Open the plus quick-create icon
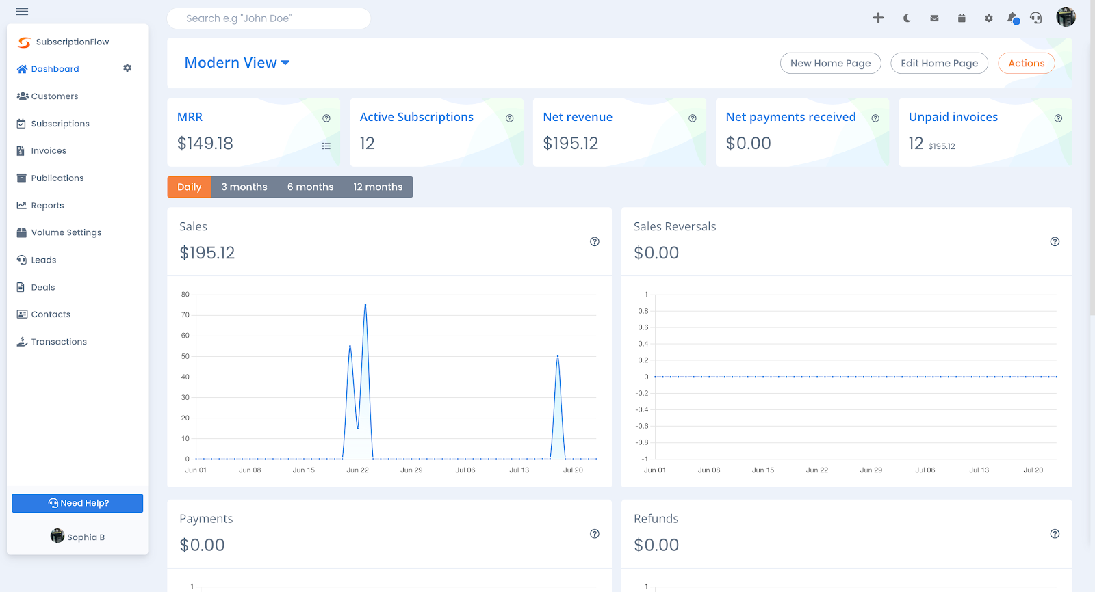This screenshot has width=1095, height=592. point(878,18)
